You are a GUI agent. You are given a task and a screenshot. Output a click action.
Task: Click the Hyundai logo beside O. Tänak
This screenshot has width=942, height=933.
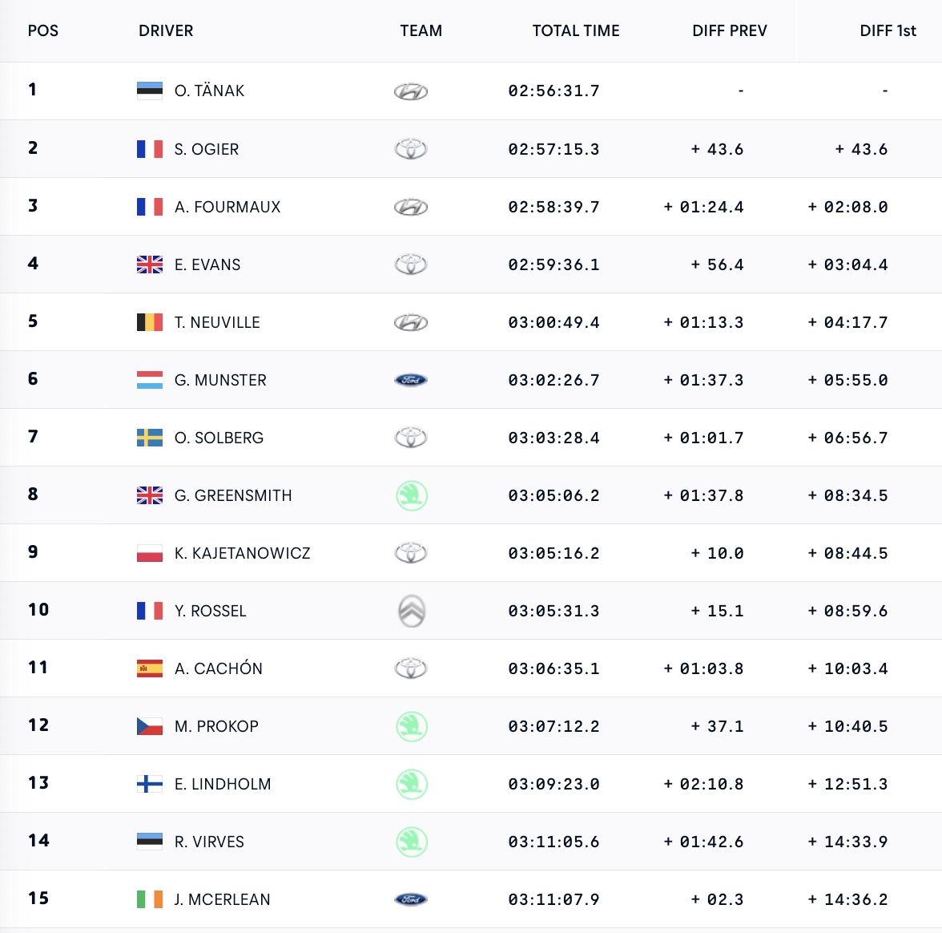[x=411, y=91]
